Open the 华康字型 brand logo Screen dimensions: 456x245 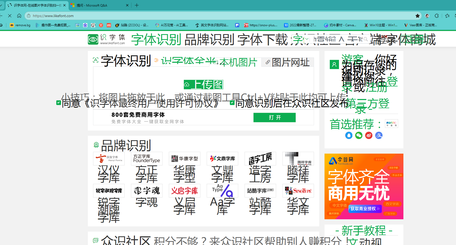185,159
